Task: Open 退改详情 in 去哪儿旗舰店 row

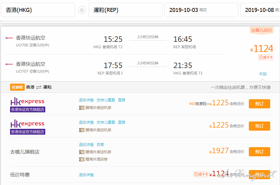Action: click(x=86, y=145)
